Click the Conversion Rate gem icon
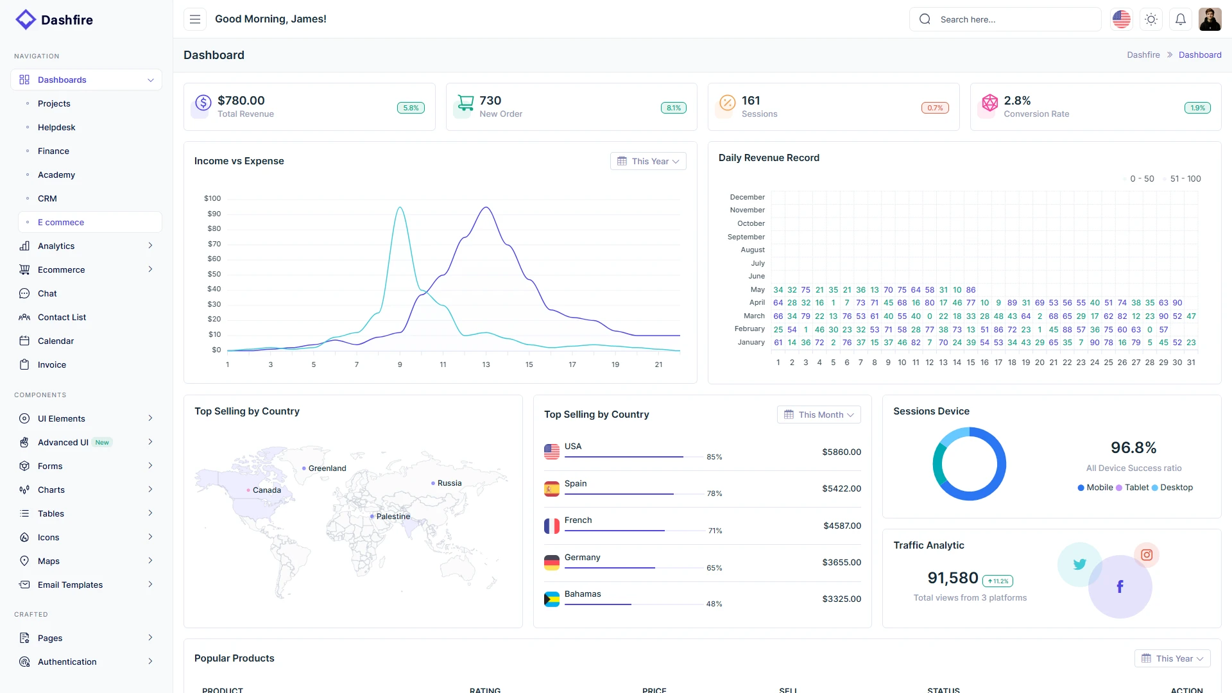This screenshot has height=693, width=1232. 989,103
